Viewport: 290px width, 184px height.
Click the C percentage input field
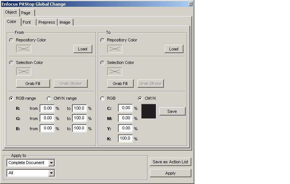point(125,108)
